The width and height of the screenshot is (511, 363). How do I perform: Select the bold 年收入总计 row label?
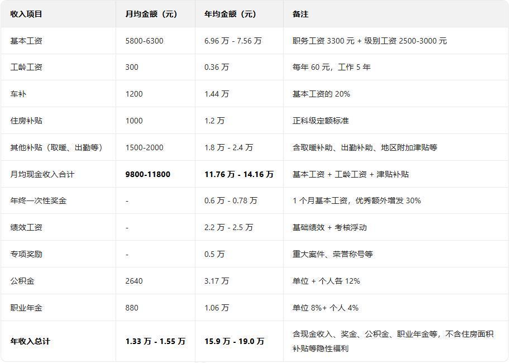coord(30,341)
